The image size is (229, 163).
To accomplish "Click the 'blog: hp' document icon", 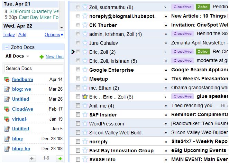I will coord(7,149).
